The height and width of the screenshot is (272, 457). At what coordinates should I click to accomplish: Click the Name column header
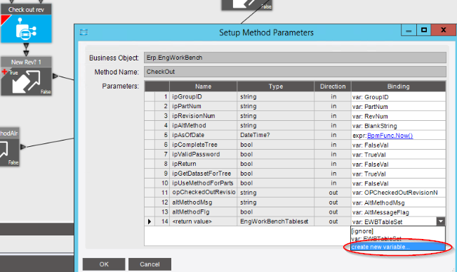(x=203, y=86)
